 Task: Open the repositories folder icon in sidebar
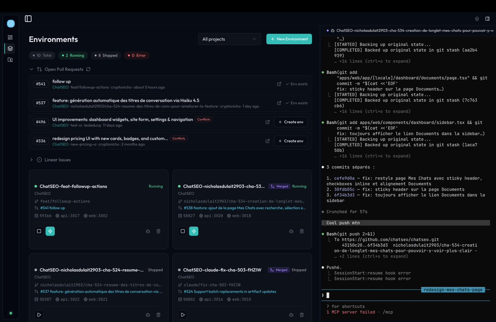(x=10, y=60)
